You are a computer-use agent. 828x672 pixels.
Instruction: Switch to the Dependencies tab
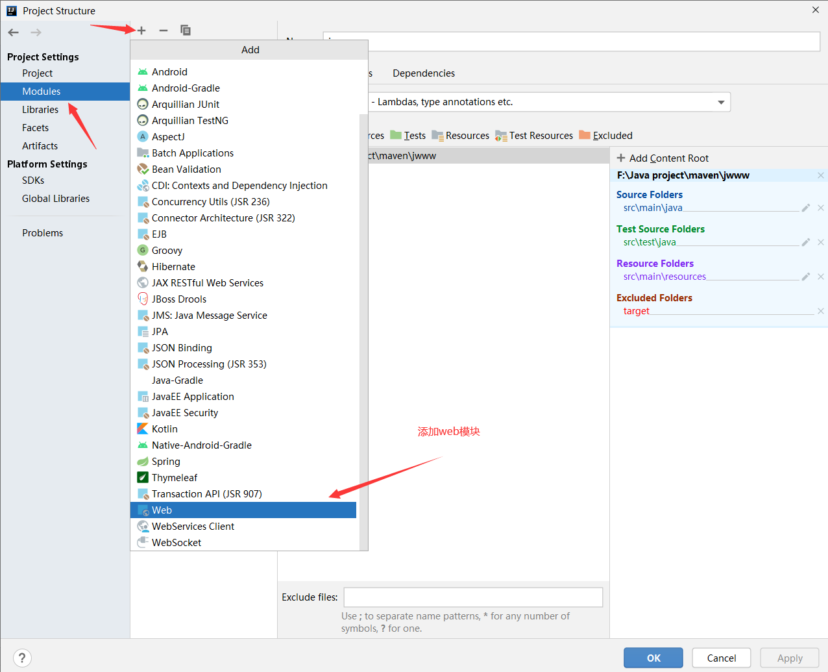click(424, 73)
